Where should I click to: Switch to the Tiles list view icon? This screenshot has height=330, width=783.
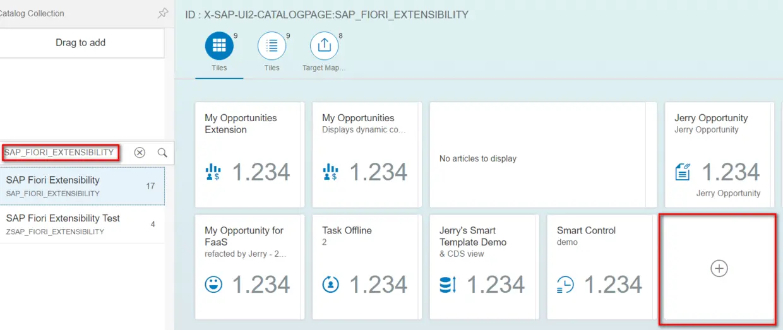click(x=272, y=45)
